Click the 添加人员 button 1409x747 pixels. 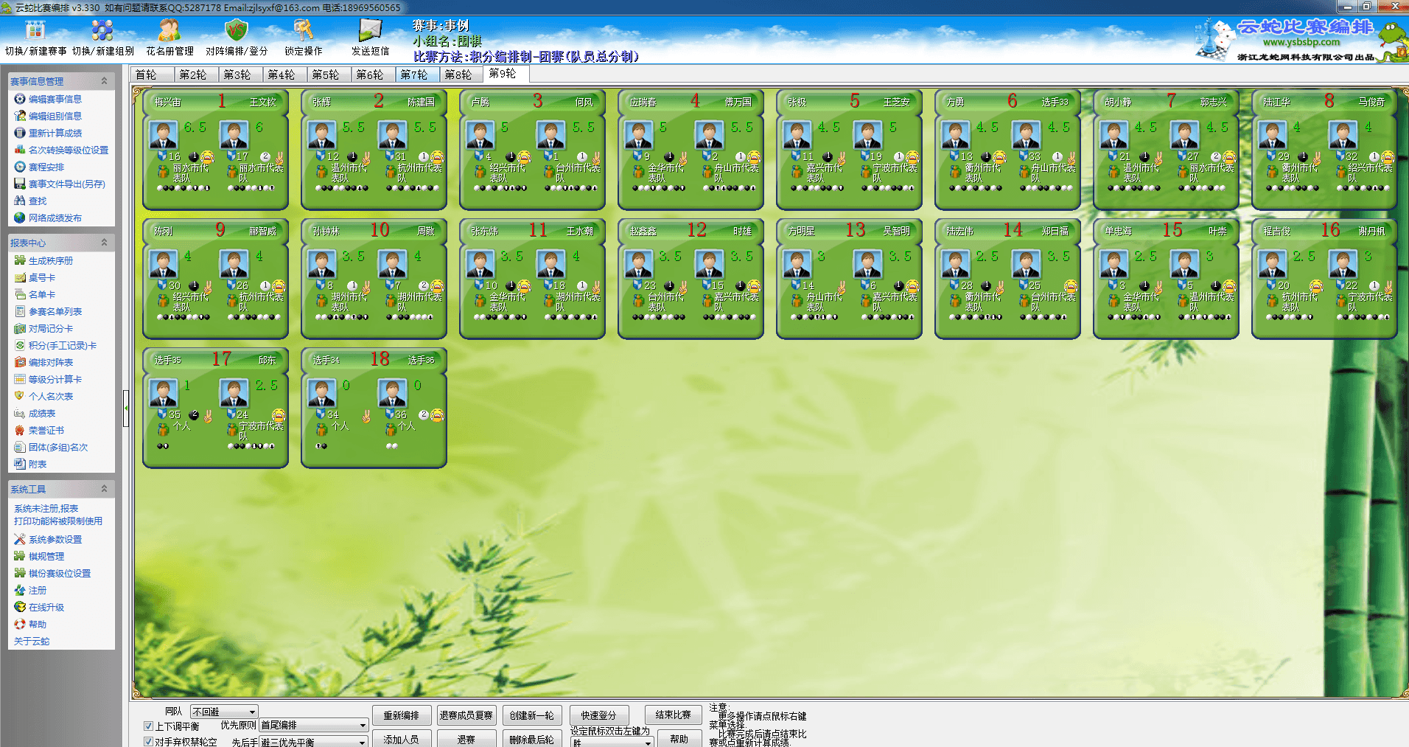coord(401,739)
